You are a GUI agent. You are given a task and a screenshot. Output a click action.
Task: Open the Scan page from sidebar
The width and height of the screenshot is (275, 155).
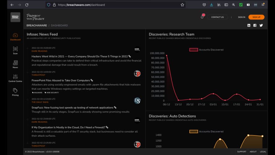point(15,50)
